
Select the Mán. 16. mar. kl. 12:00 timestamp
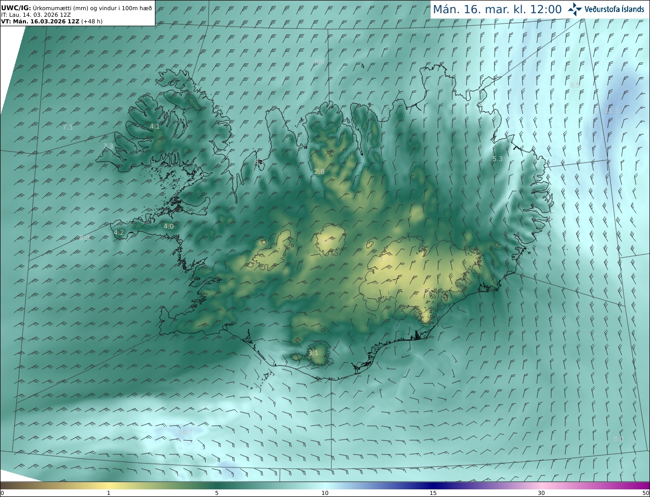coord(497,9)
